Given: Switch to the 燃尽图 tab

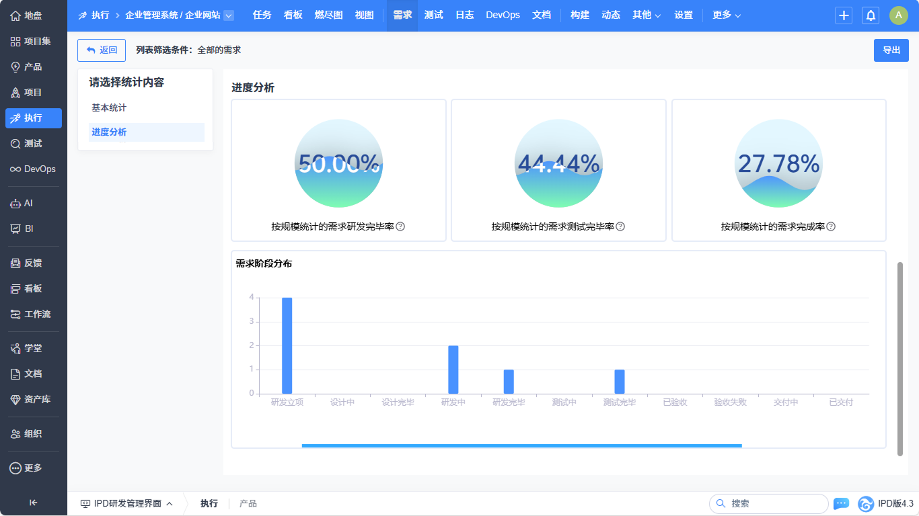Looking at the screenshot, I should 328,15.
